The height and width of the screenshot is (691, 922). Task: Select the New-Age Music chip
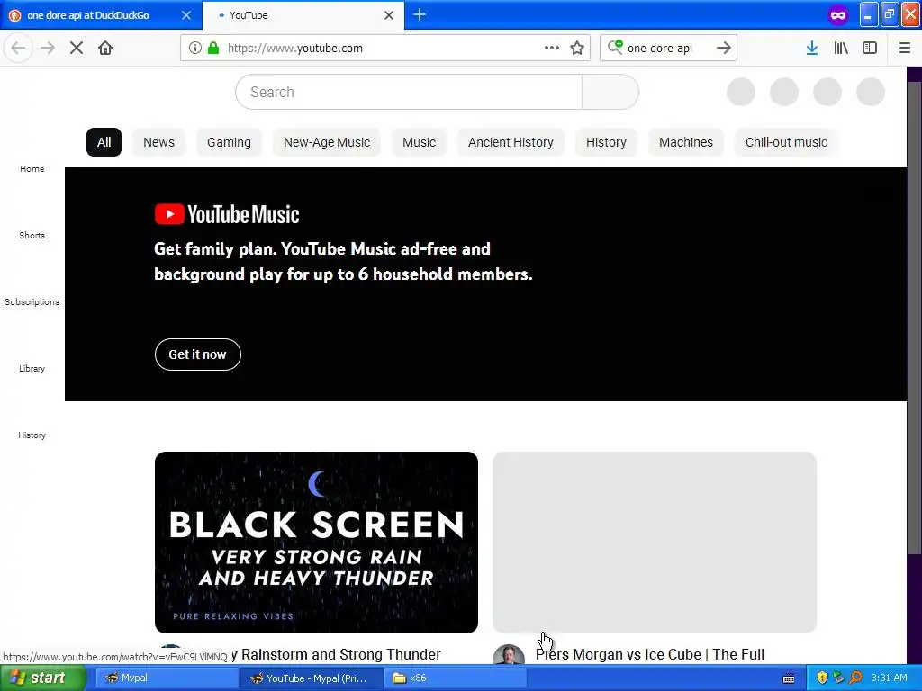point(327,142)
